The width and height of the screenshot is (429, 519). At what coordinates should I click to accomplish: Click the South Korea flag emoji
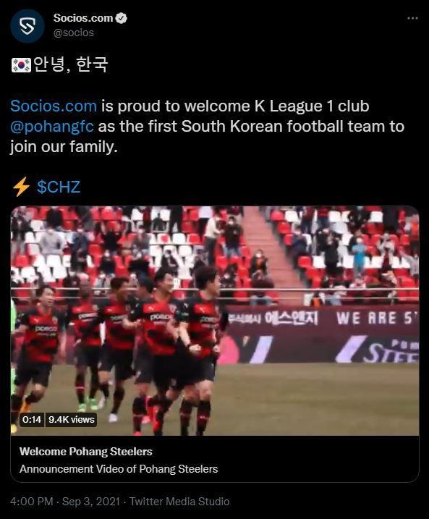point(21,65)
